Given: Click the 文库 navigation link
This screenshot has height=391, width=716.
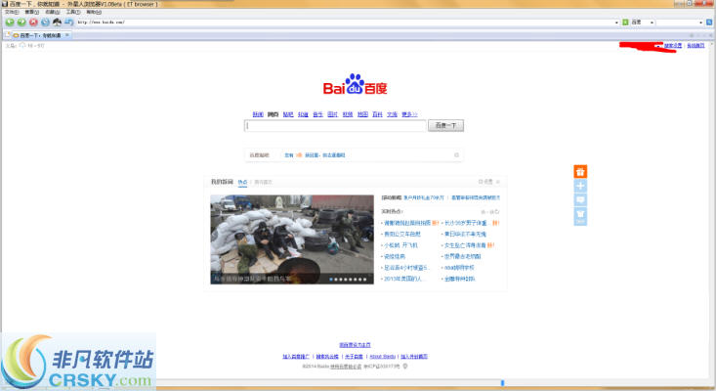Looking at the screenshot, I should pos(393,114).
